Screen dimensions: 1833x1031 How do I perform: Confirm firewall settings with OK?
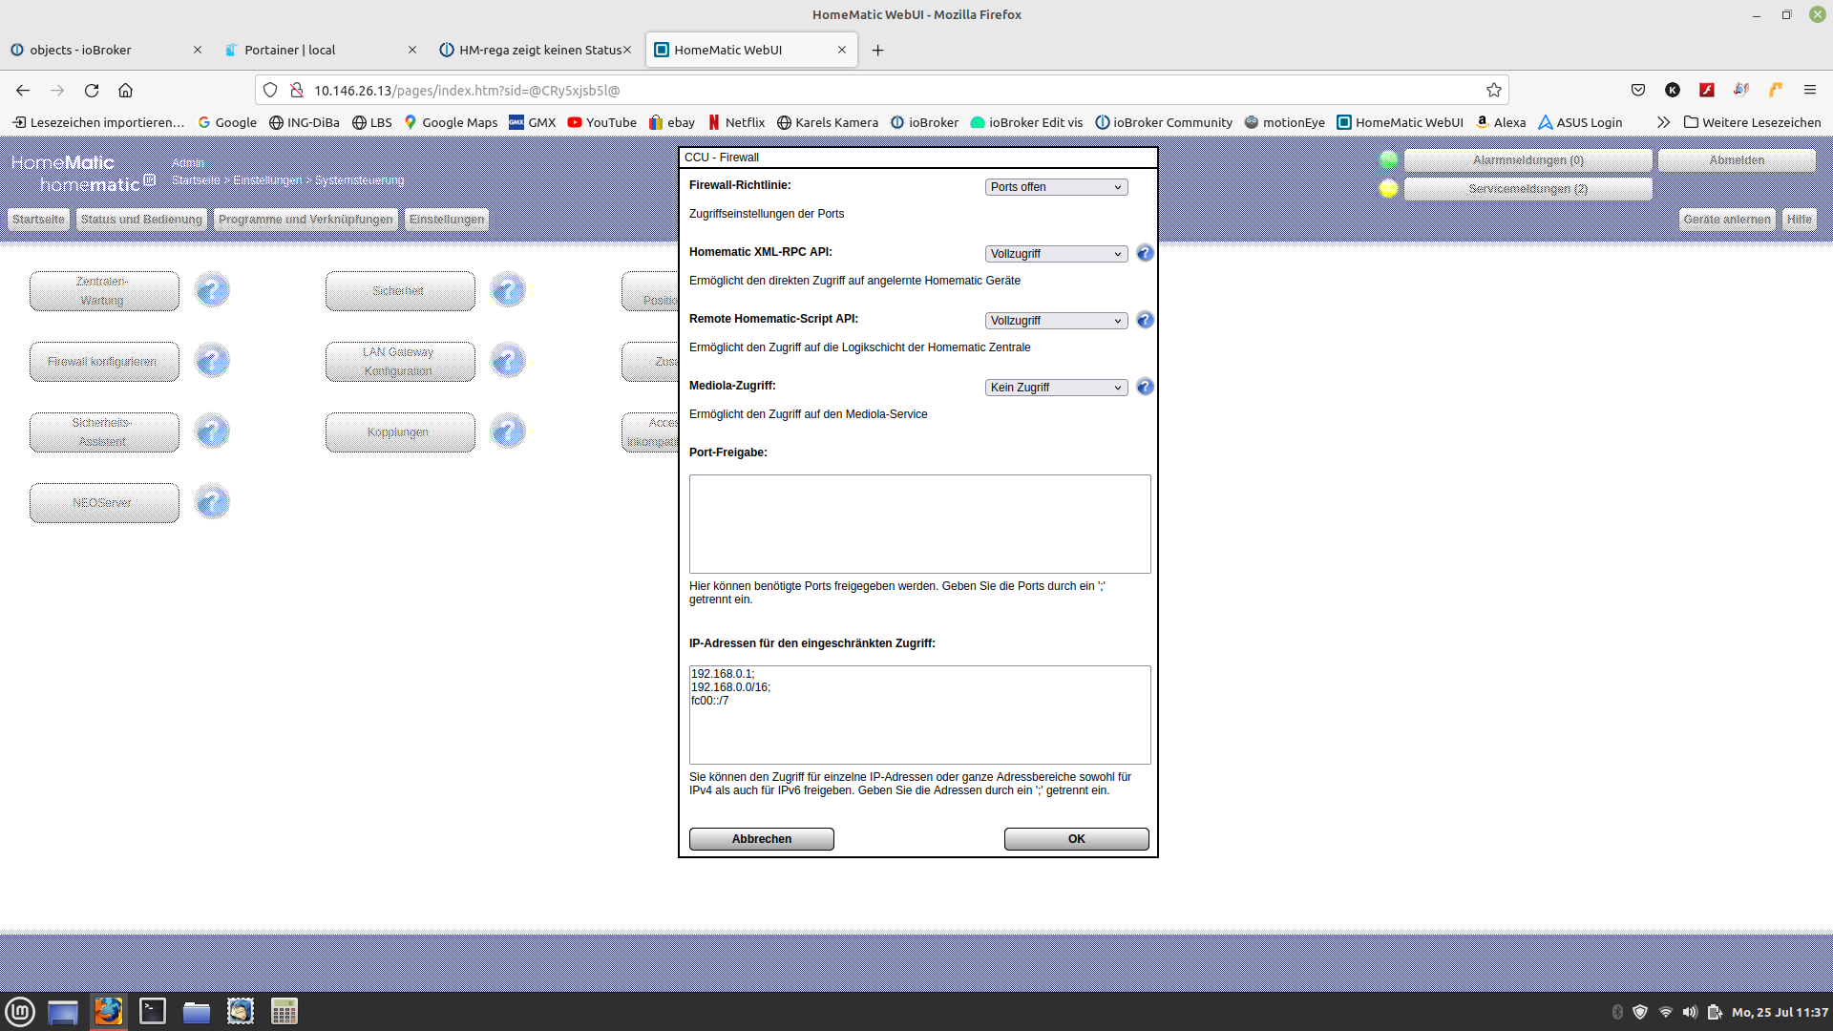[x=1077, y=839]
